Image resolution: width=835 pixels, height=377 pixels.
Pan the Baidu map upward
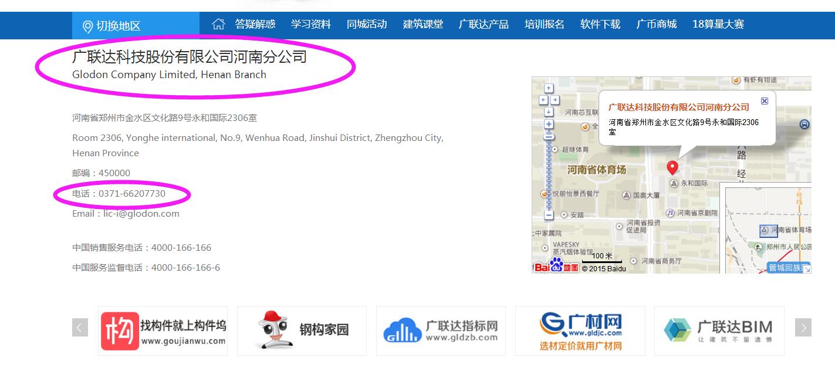pyautogui.click(x=549, y=89)
